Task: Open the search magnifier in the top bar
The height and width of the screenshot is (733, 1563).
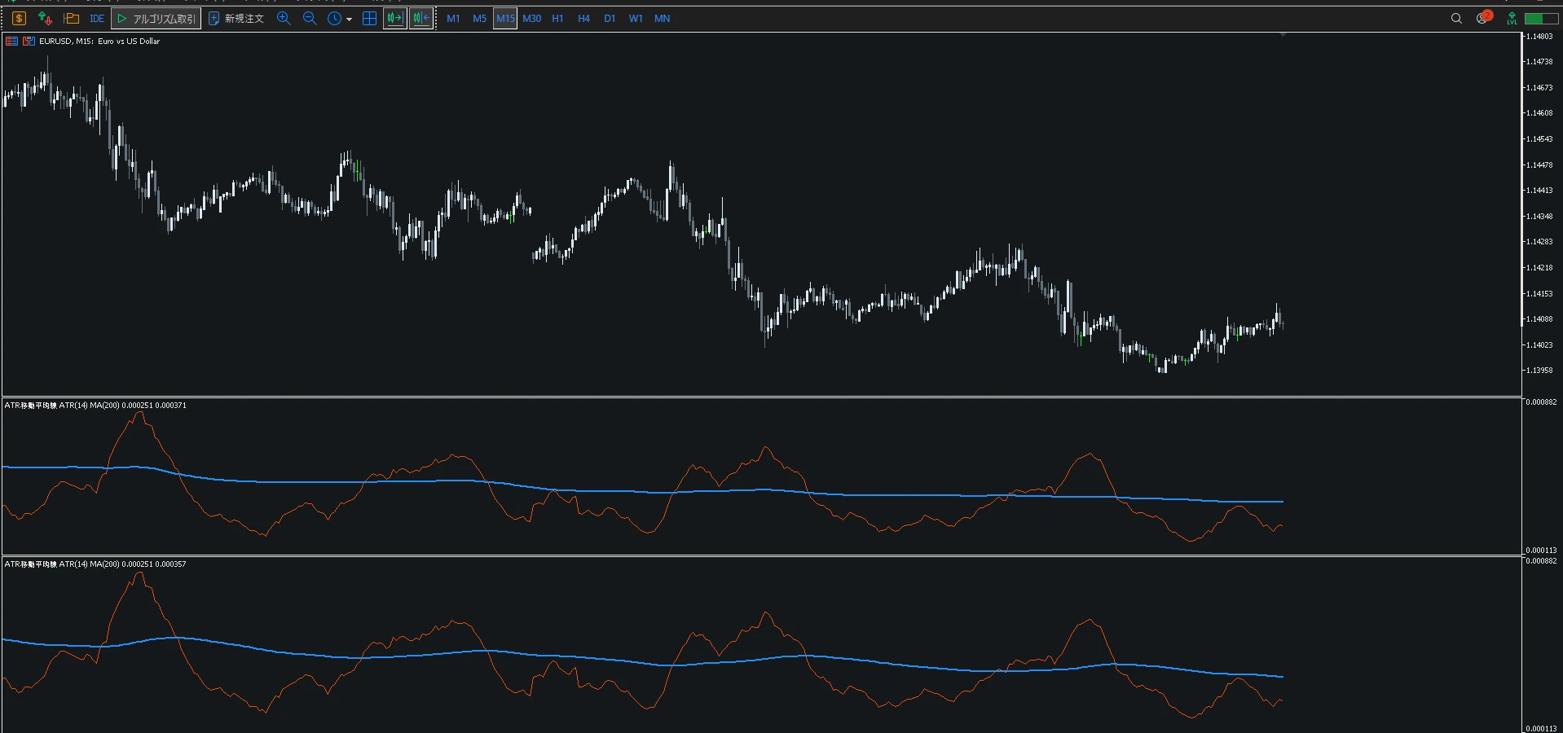Action: coord(1456,18)
